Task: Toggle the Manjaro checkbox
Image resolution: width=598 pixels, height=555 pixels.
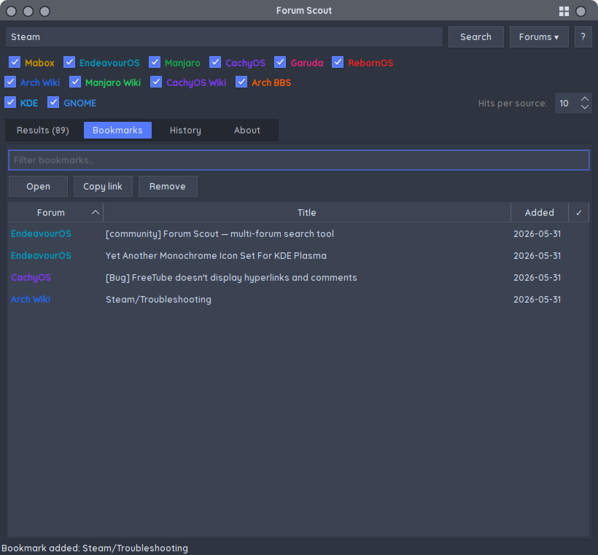Action: [x=155, y=62]
